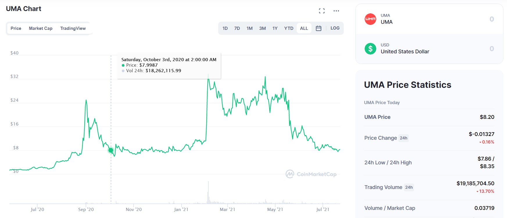Click the red UMA token logo
The height and width of the screenshot is (218, 507).
click(370, 19)
